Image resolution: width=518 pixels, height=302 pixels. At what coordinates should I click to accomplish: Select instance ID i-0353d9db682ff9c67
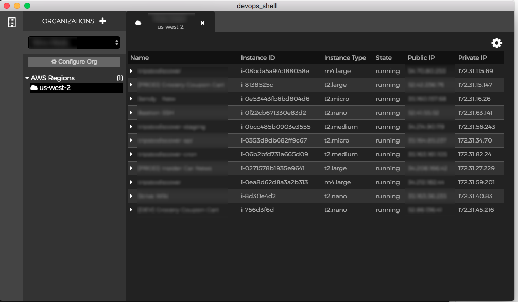[x=274, y=140]
